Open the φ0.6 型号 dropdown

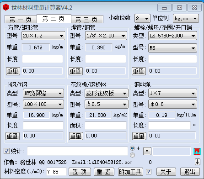point(172,104)
